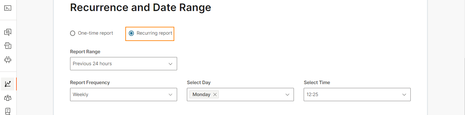Open the Select Time 12:25 dropdown
This screenshot has width=465, height=115.
(357, 95)
